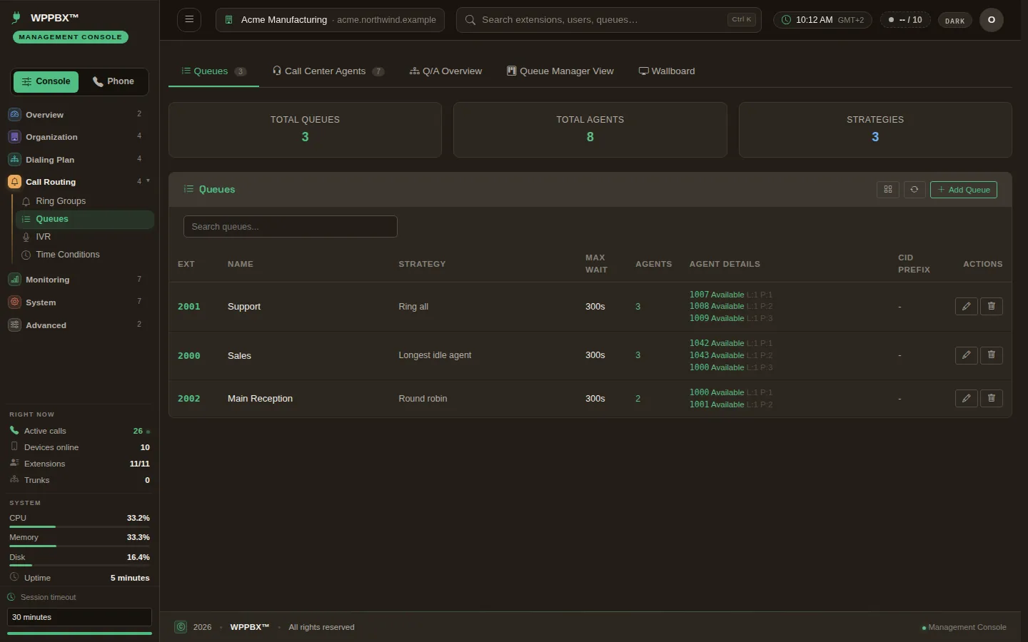The width and height of the screenshot is (1028, 642).
Task: Switch to Phone mode
Action: 114,81
